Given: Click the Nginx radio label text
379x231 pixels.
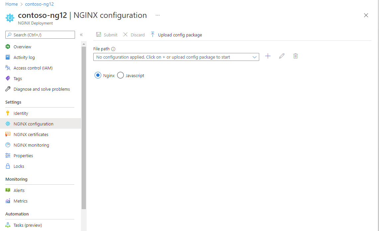Looking at the screenshot, I should 109,75.
